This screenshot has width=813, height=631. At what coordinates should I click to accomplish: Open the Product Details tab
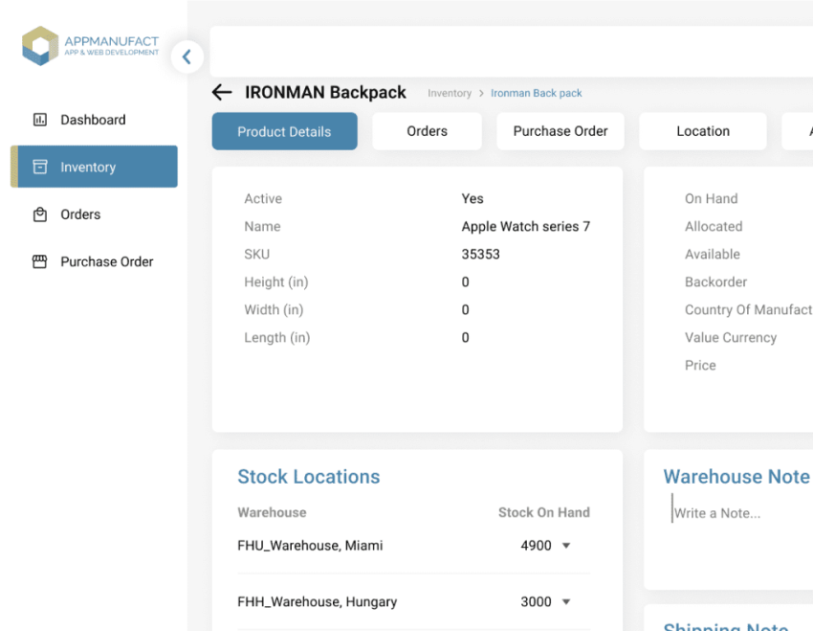[x=284, y=131]
